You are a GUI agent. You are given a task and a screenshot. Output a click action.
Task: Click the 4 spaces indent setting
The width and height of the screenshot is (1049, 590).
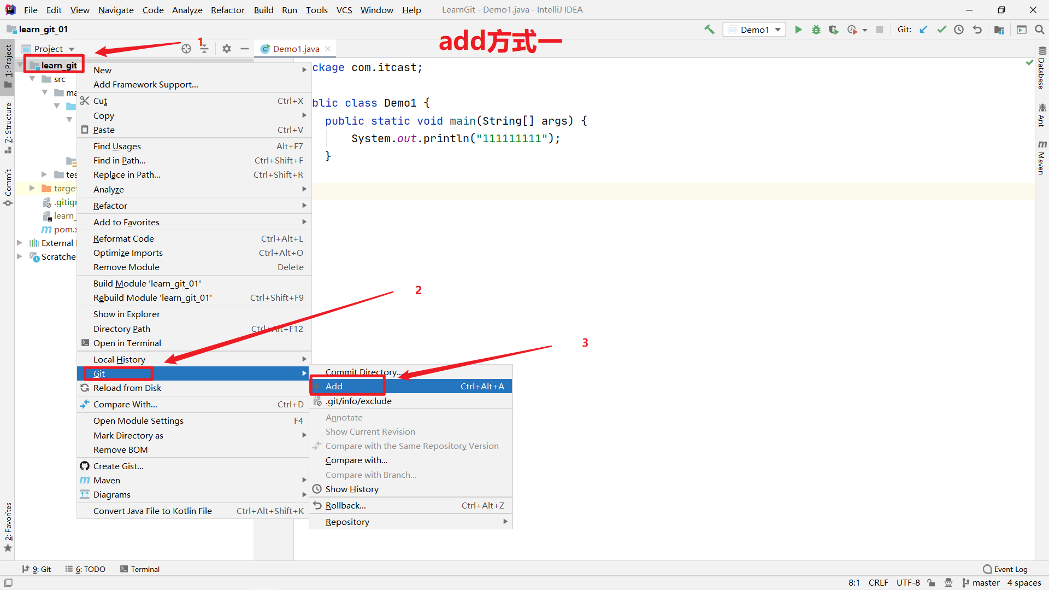point(1024,583)
